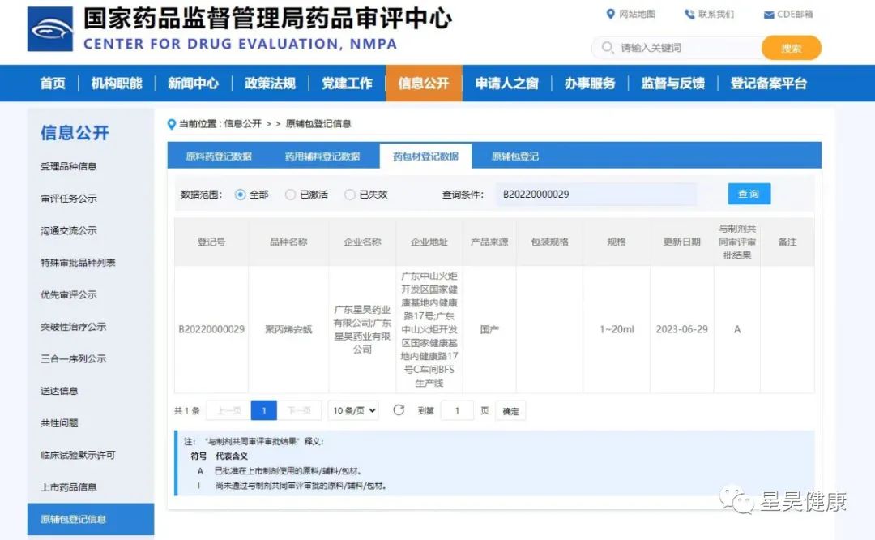Select the 已失效 radio button

350,195
